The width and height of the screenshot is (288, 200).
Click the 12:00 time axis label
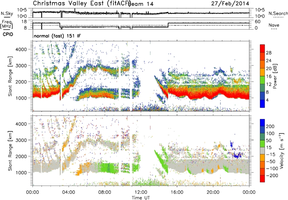141,192
